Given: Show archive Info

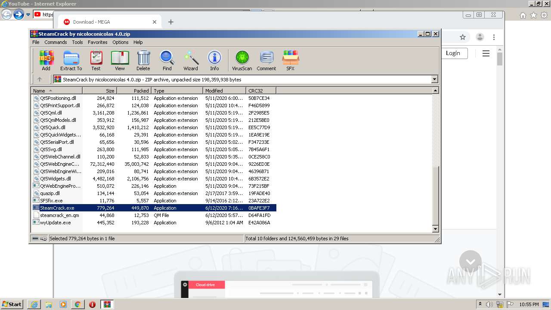Looking at the screenshot, I should (214, 61).
